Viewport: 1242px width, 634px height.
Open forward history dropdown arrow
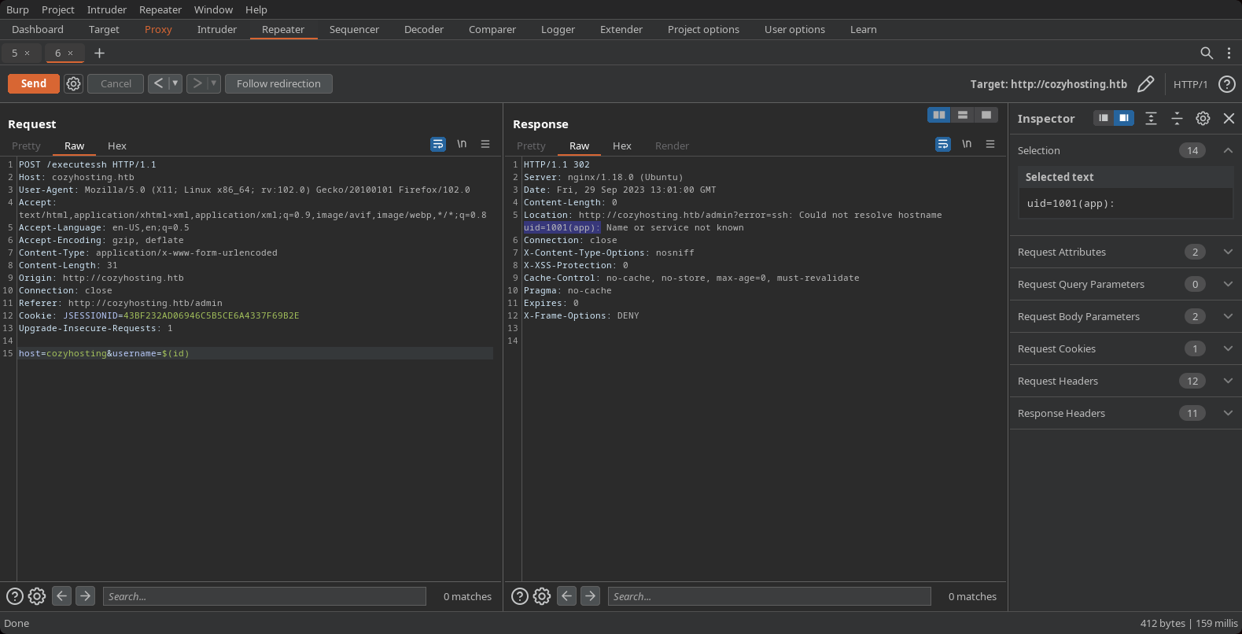click(x=214, y=83)
